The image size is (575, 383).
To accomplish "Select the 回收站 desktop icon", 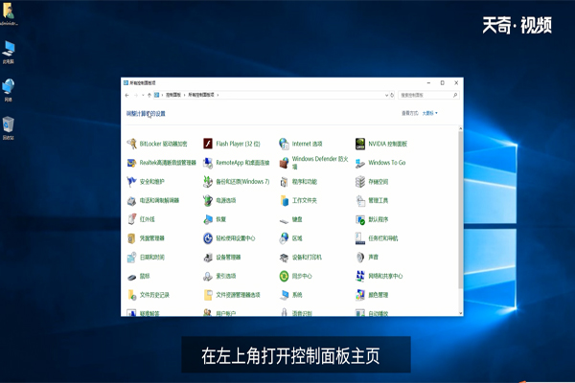I will (x=8, y=128).
